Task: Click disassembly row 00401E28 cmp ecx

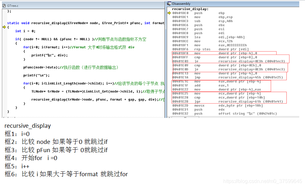Action: pos(218,98)
